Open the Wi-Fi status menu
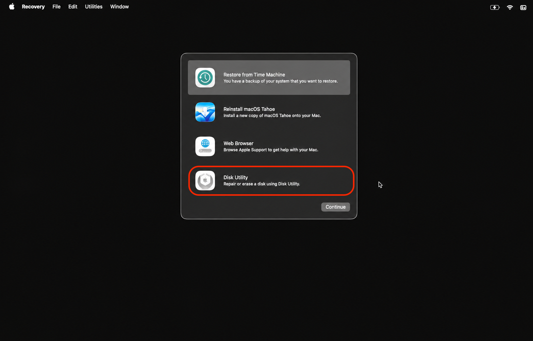Viewport: 533px width, 341px height. pos(510,7)
